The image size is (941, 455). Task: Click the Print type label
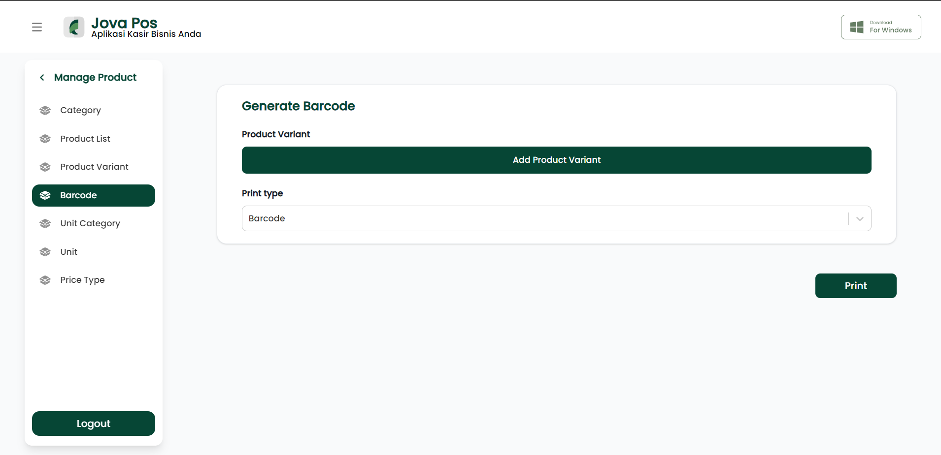263,193
